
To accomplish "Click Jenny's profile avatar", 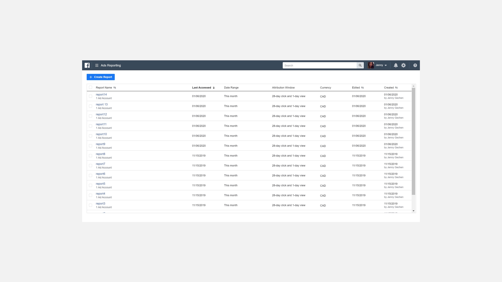I will (371, 65).
